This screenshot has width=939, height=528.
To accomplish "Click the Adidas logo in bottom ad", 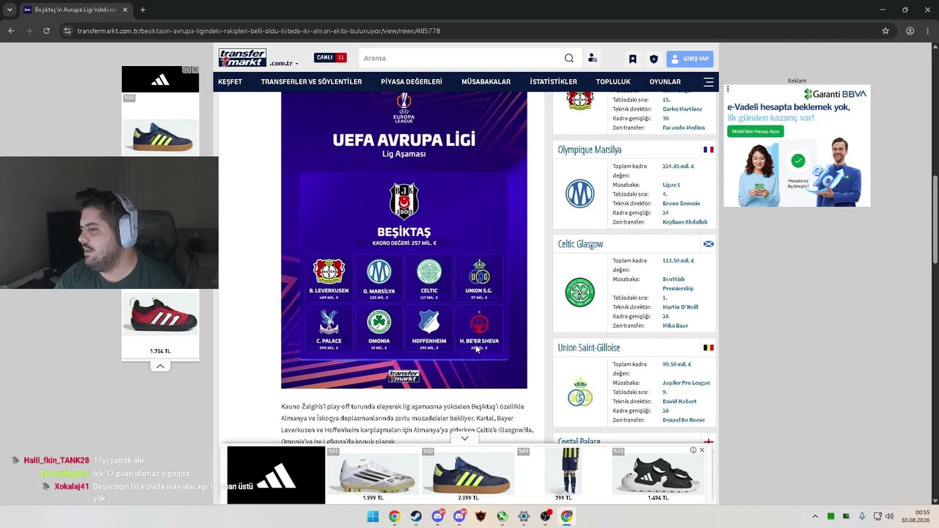I will coord(276,475).
